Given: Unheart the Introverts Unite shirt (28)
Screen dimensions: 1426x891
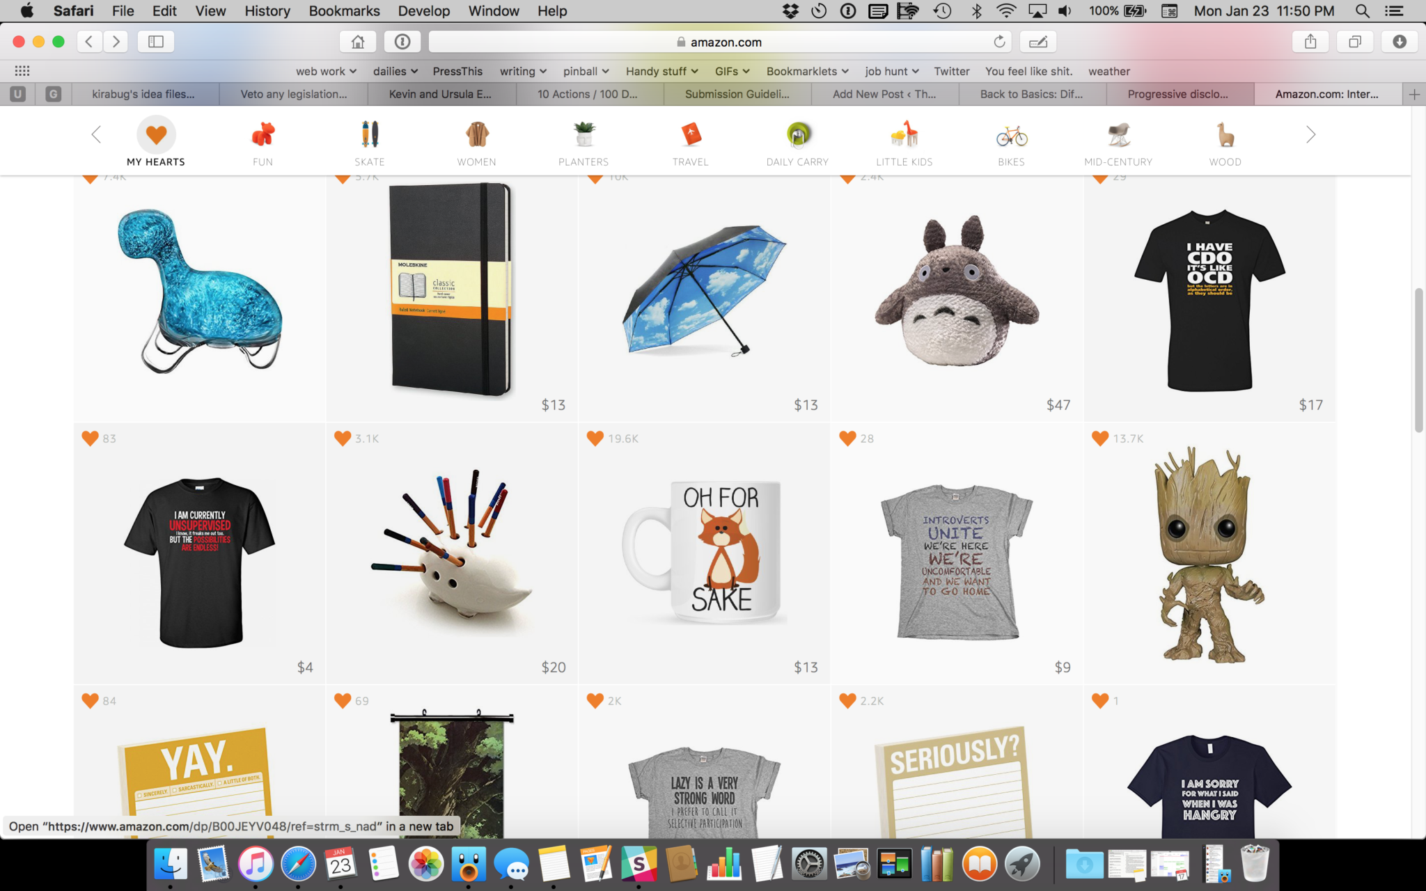Looking at the screenshot, I should [847, 438].
